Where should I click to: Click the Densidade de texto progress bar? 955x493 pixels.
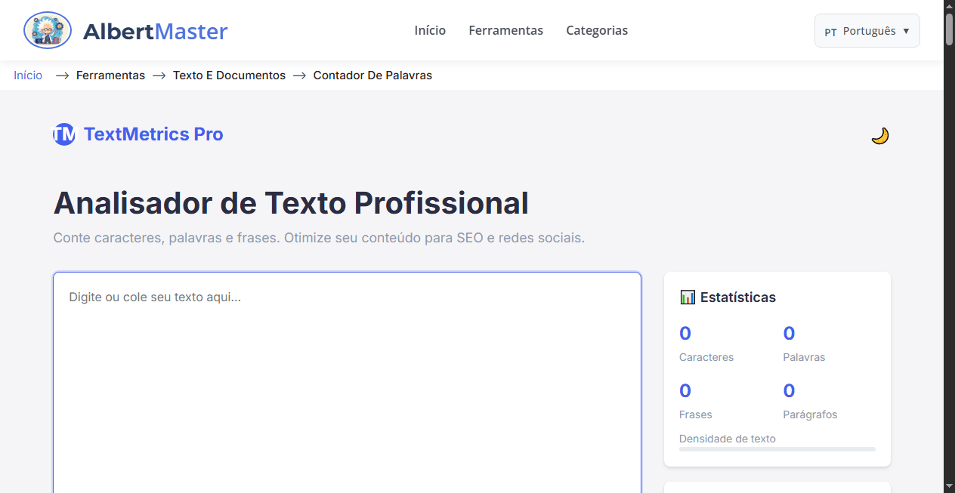tap(777, 449)
